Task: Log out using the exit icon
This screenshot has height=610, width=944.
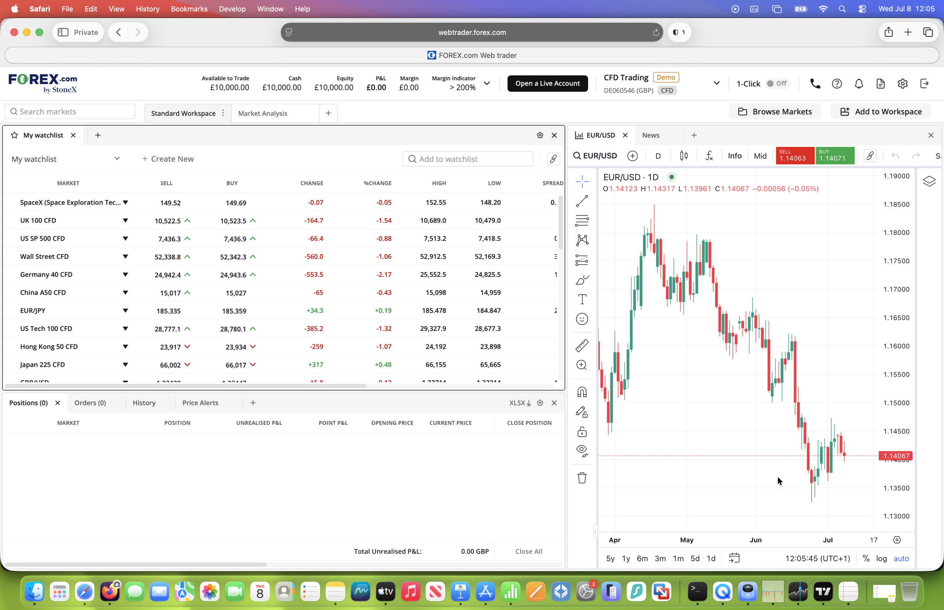Action: 924,84
